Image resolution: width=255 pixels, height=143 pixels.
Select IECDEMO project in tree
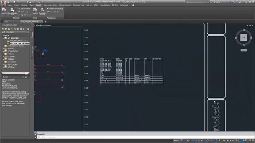point(11,54)
